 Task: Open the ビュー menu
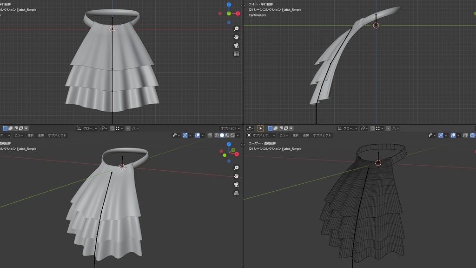pos(19,135)
